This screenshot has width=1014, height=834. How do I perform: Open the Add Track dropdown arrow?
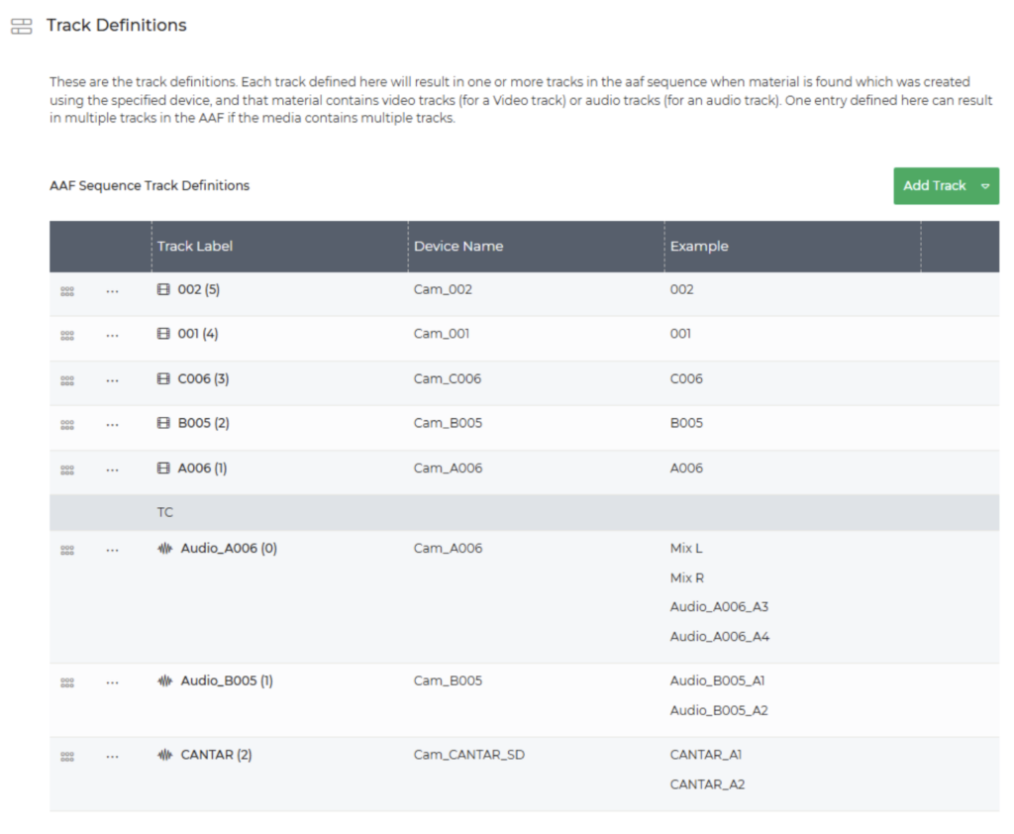(x=985, y=186)
